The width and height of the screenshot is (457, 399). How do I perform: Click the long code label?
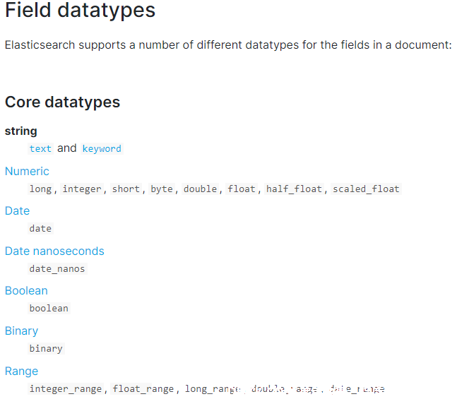[40, 189]
